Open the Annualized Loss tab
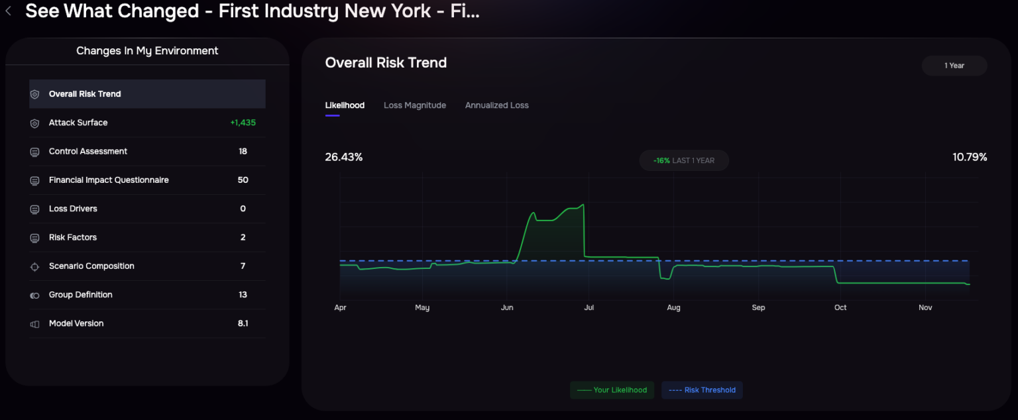Image resolution: width=1018 pixels, height=420 pixels. coord(496,105)
